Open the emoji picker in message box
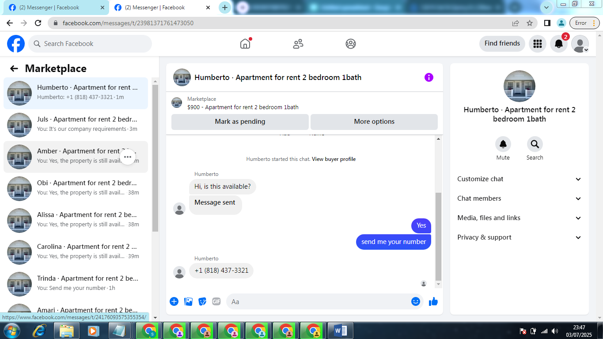Screen dimensions: 603x339 click(x=416, y=301)
